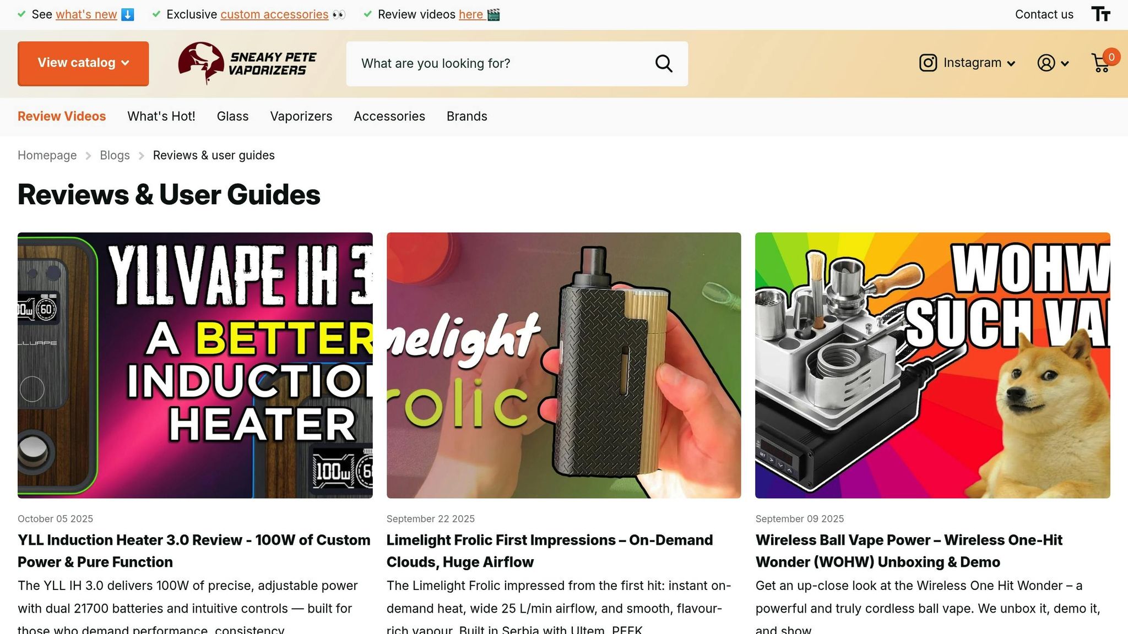The image size is (1128, 634).
Task: Go to the Glass menu item
Action: pyautogui.click(x=232, y=117)
